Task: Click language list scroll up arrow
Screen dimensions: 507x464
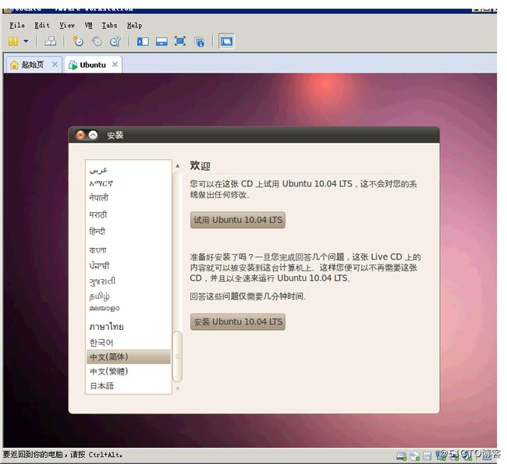Action: click(x=178, y=166)
